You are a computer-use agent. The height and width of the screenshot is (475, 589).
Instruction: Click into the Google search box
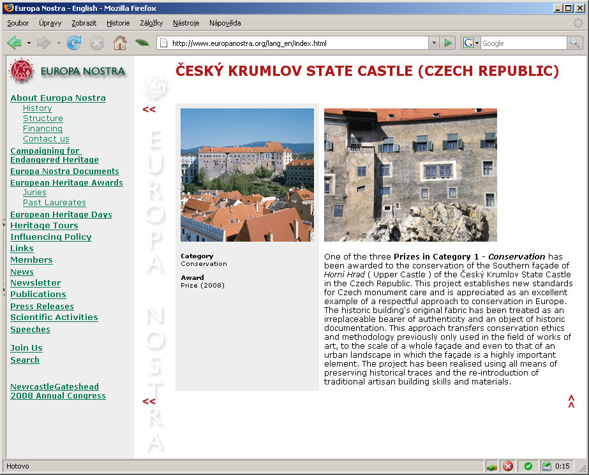tap(524, 43)
